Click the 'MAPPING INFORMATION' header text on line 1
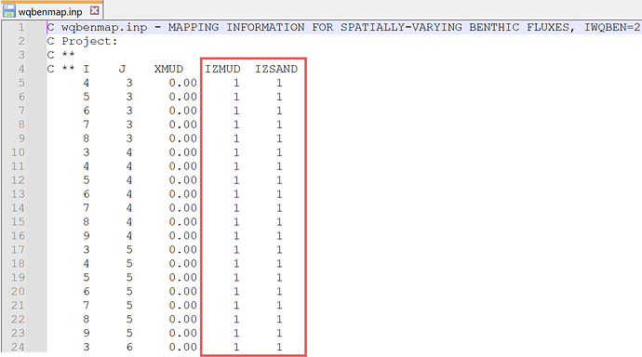The height and width of the screenshot is (357, 642). pyautogui.click(x=236, y=27)
